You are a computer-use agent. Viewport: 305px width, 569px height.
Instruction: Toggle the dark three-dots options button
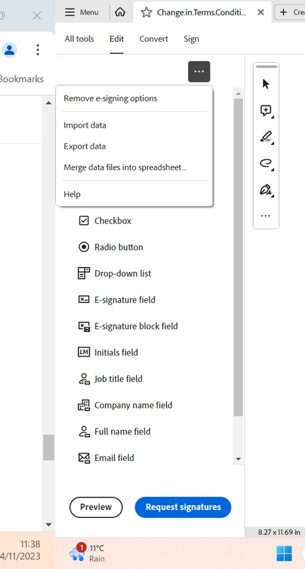(x=199, y=71)
